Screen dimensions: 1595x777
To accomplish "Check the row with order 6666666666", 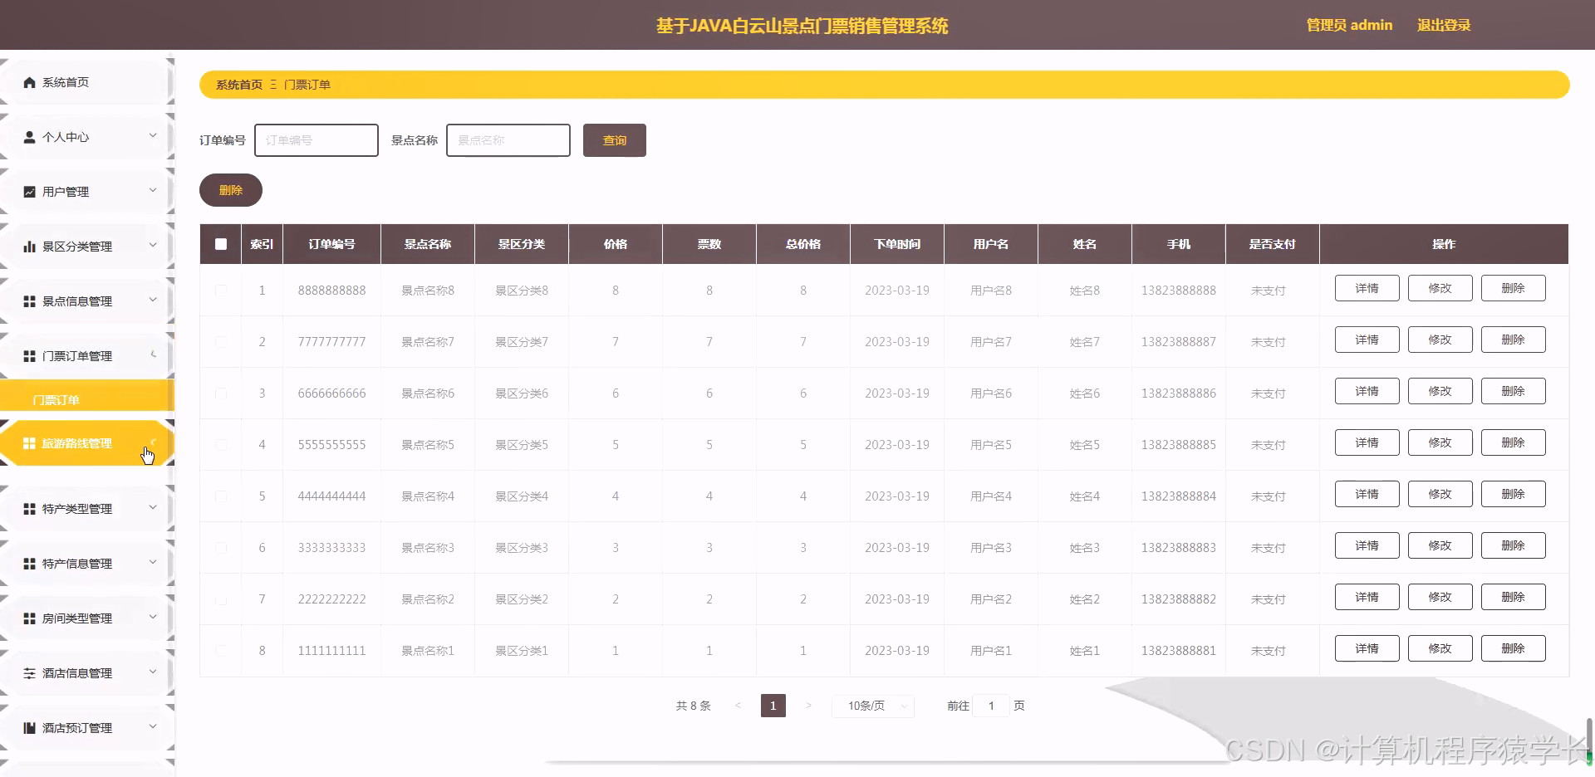I will [x=221, y=393].
